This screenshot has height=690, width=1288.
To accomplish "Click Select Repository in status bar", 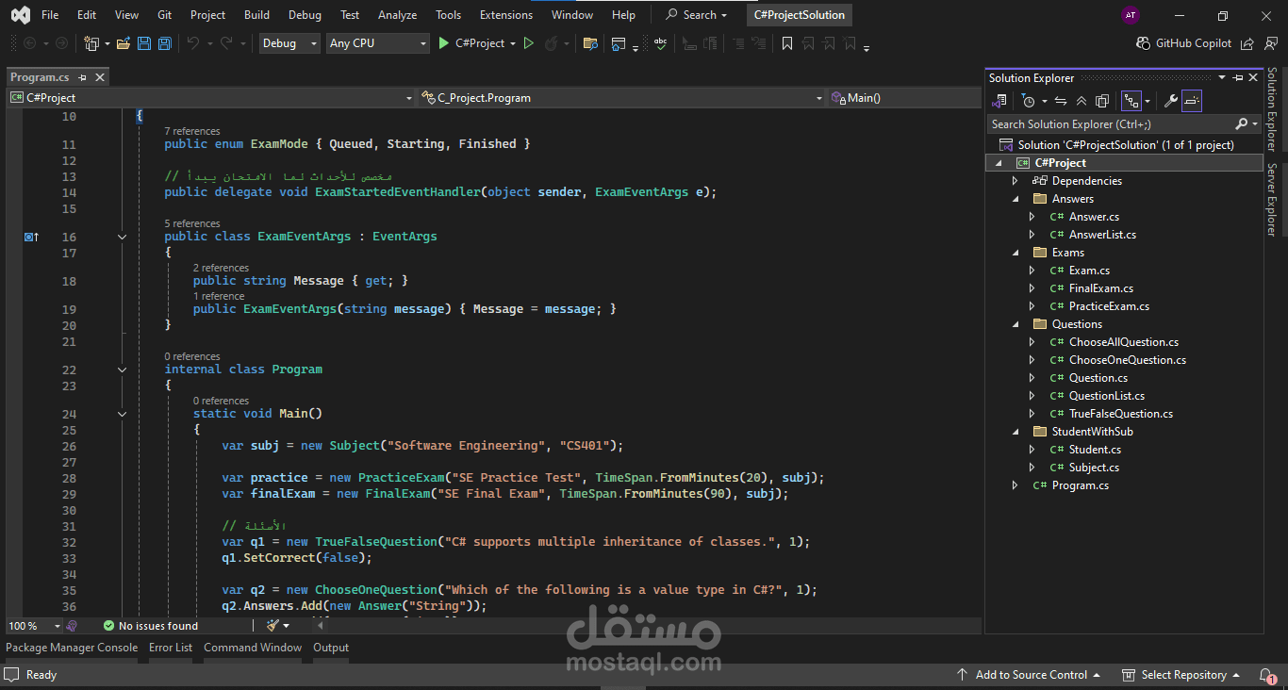I will (x=1181, y=675).
